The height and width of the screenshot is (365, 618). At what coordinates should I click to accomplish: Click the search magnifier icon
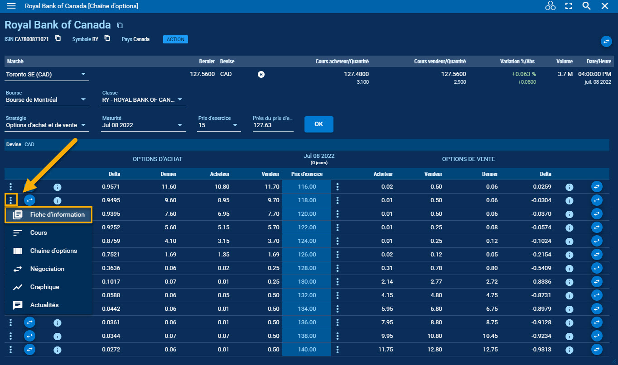click(586, 6)
